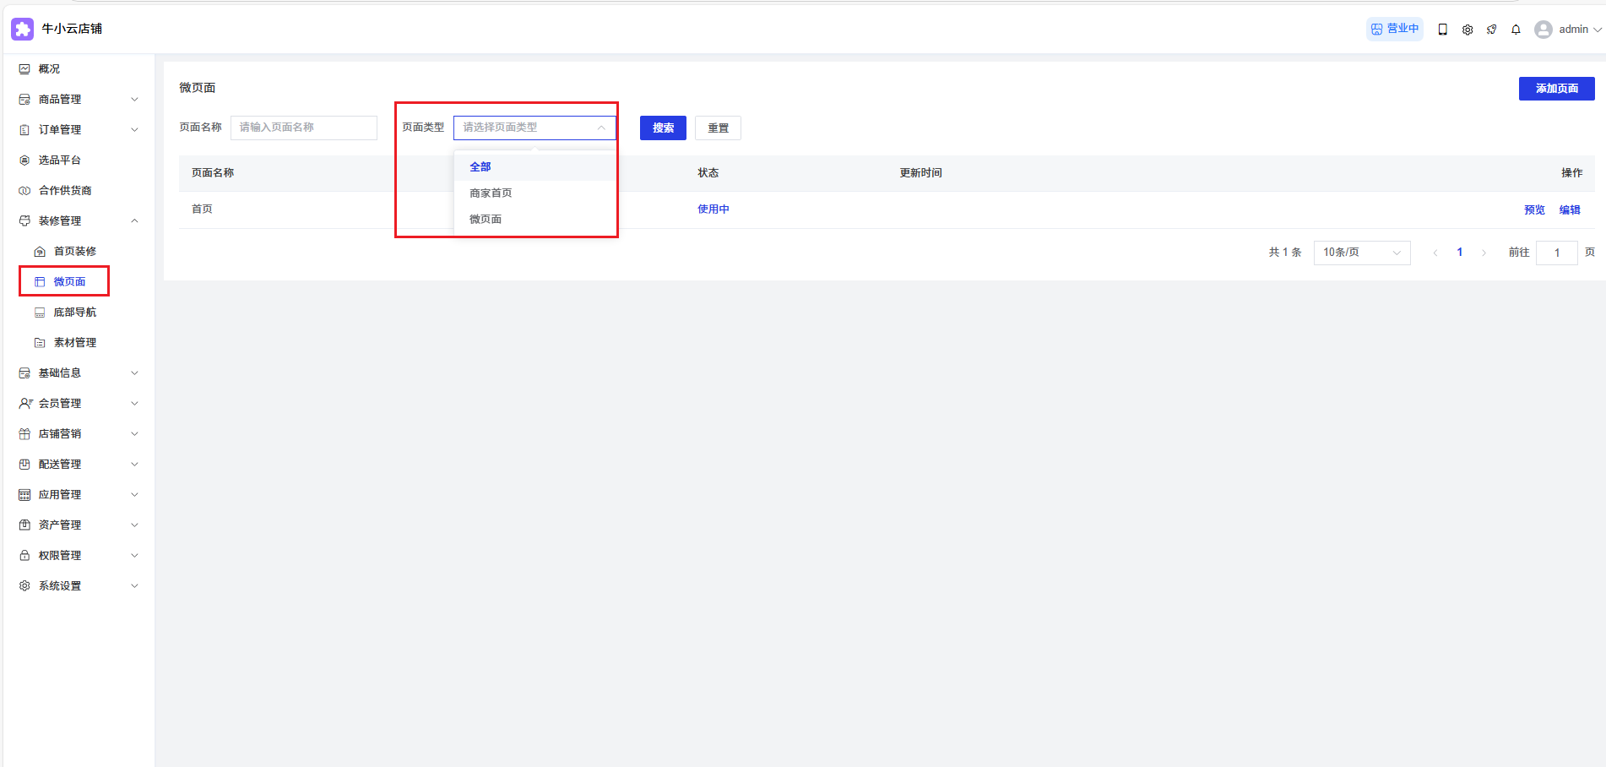Click the 牛小云店铺 purple logo icon
1606x767 pixels.
(22, 30)
